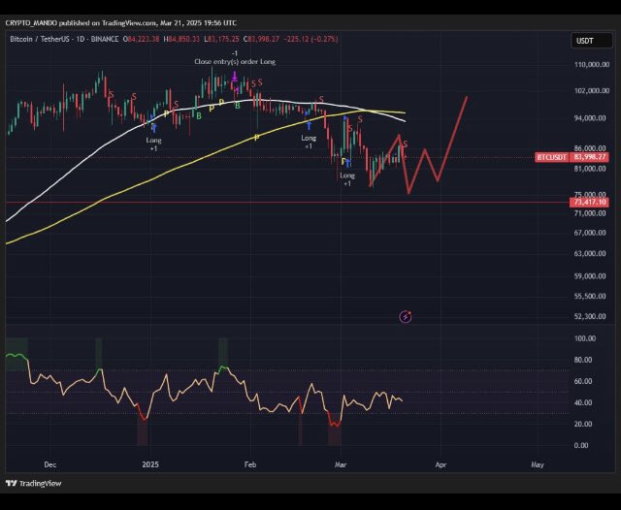The image size is (621, 510).
Task: Click the H84,850.33 high value
Action: tap(181, 39)
